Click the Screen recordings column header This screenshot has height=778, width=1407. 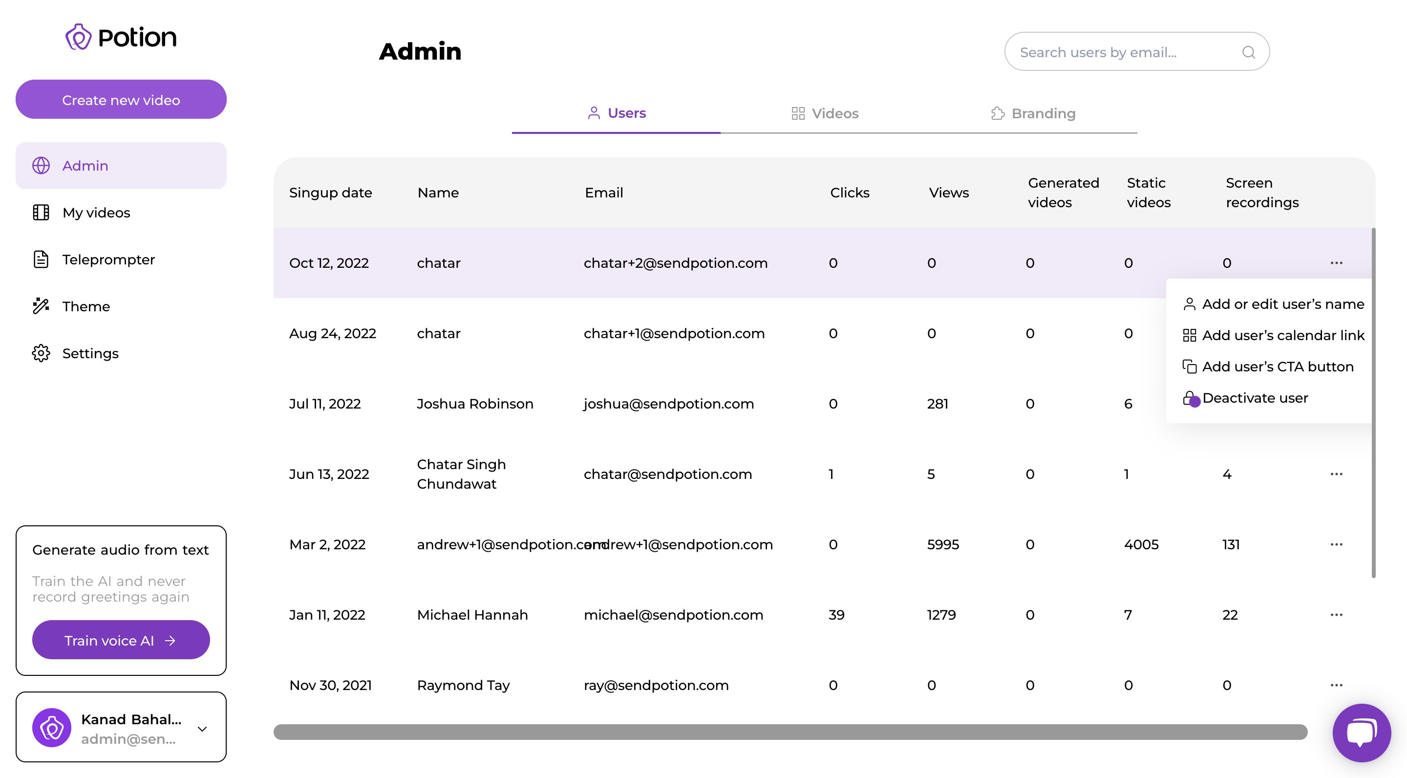(1262, 193)
